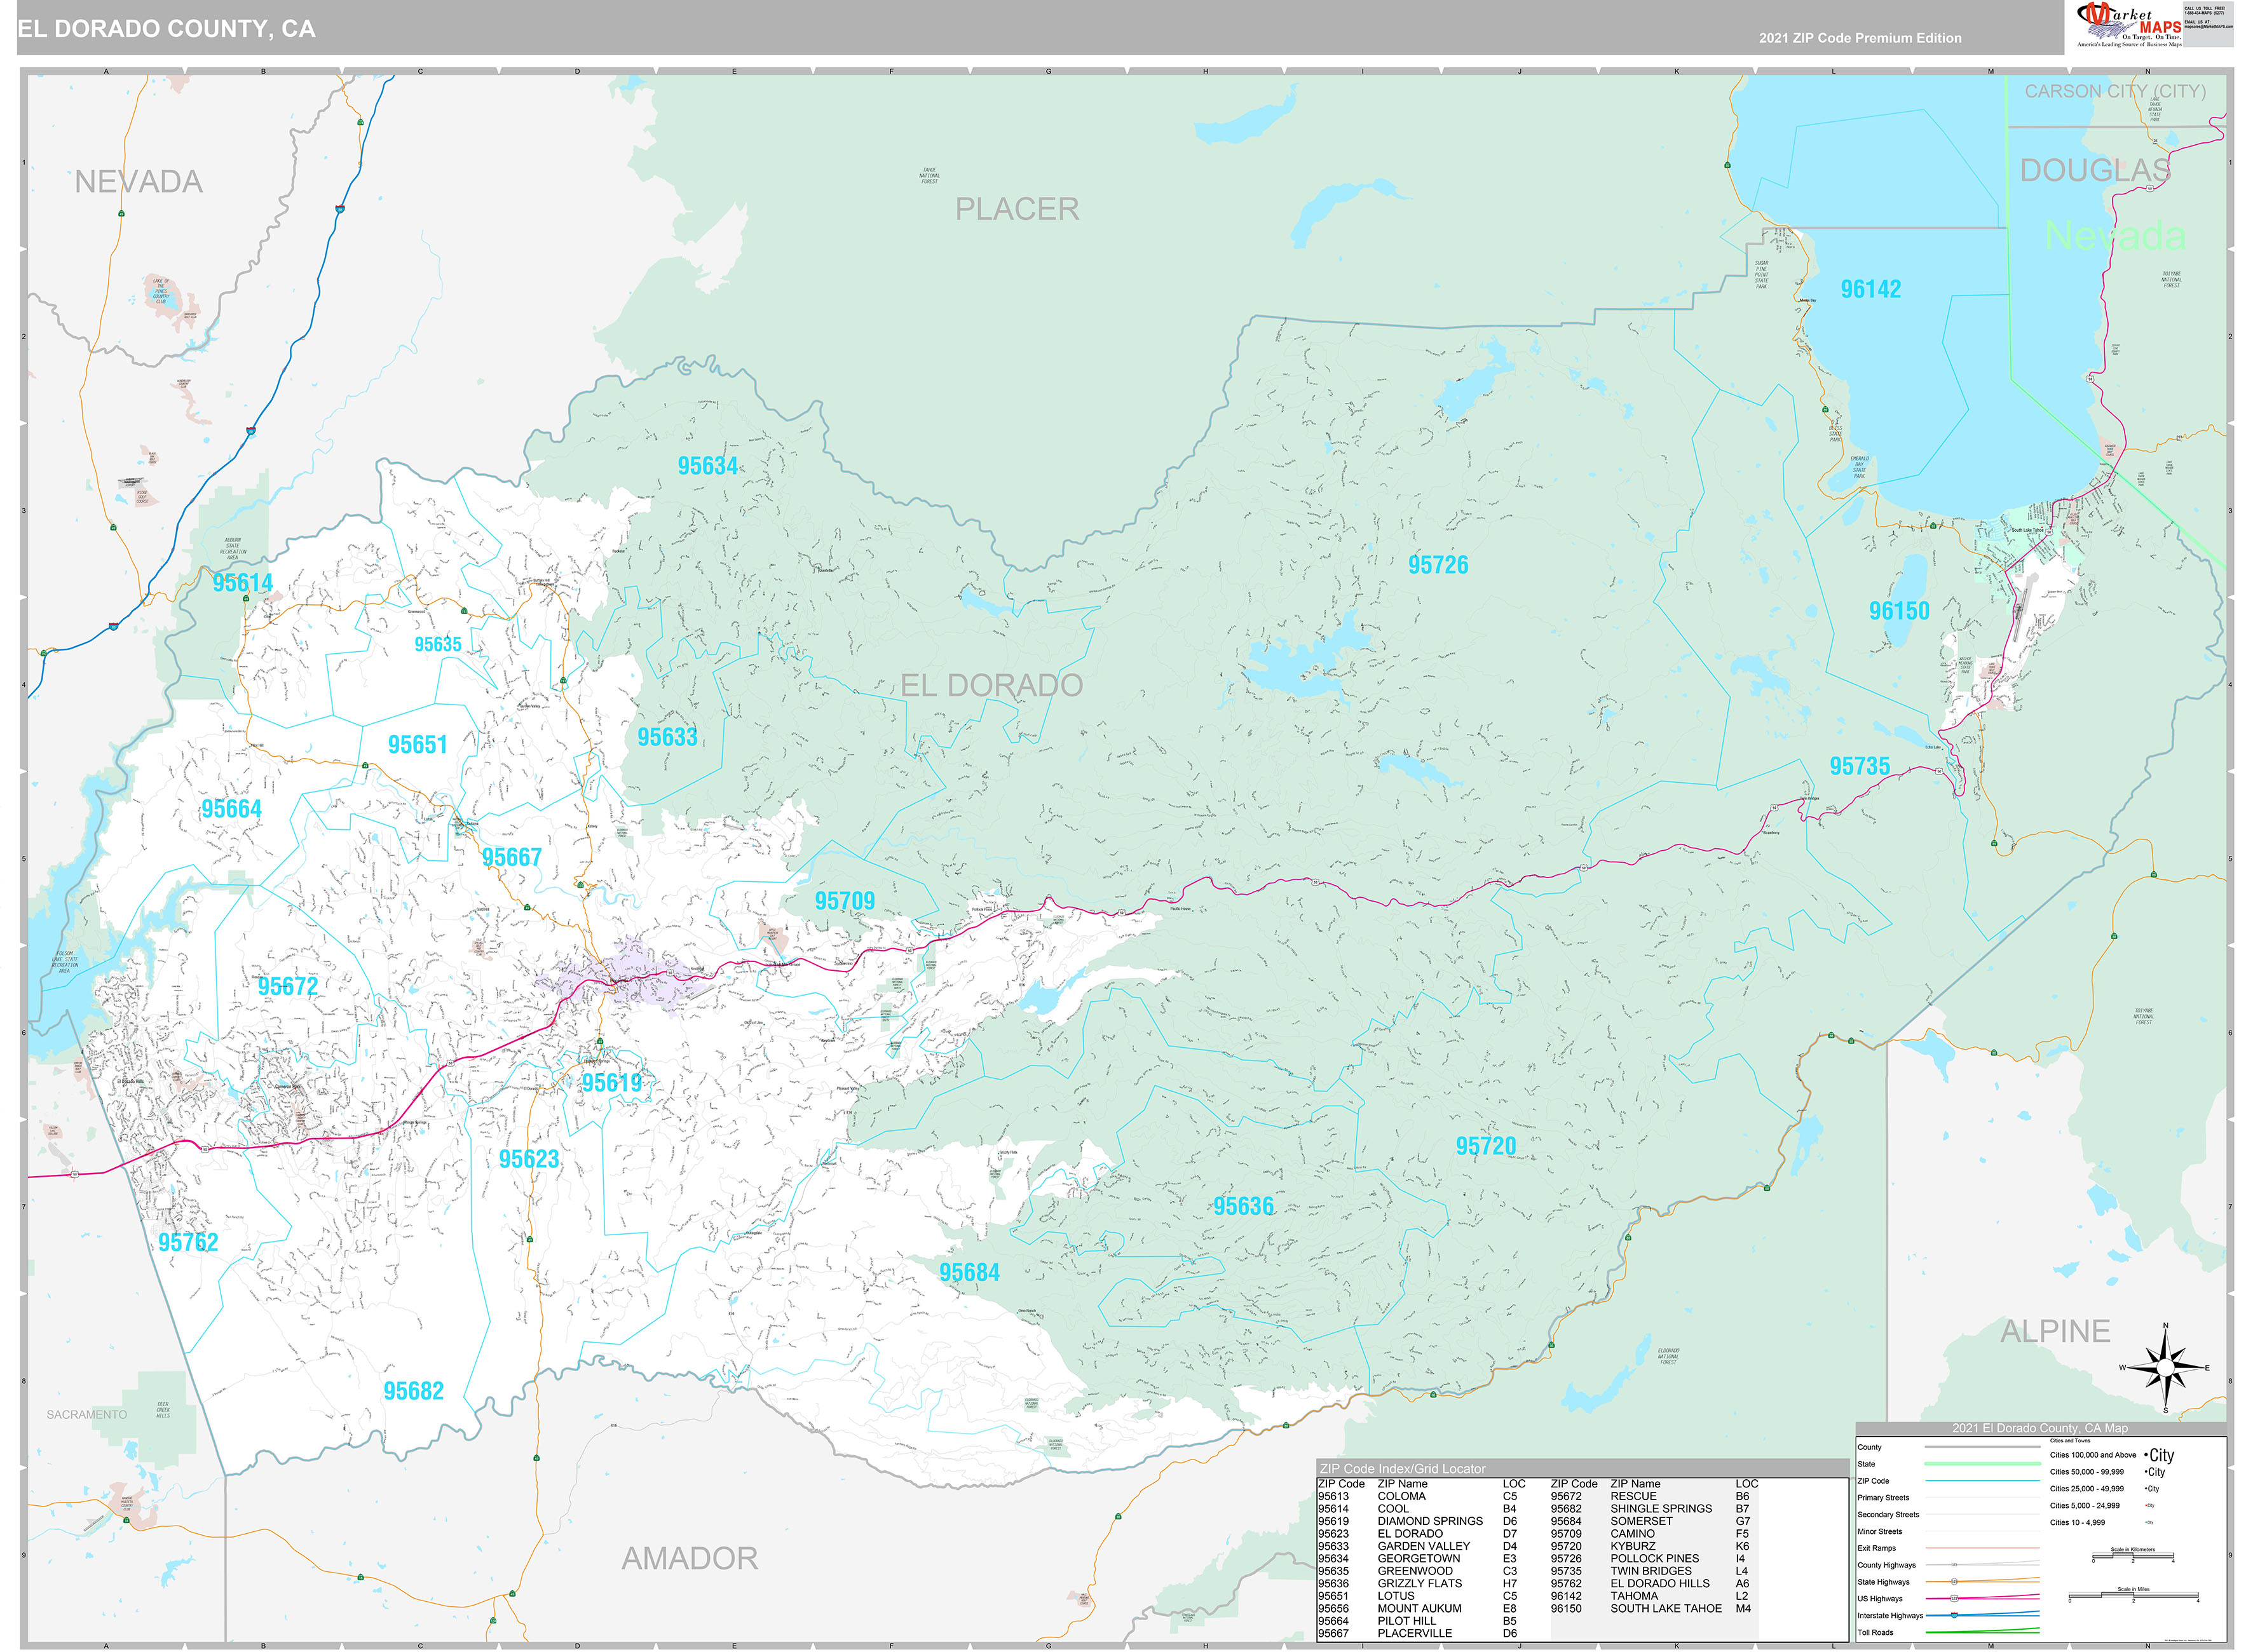
Task: Click the US Highways shield in legend
Action: (1954, 1599)
